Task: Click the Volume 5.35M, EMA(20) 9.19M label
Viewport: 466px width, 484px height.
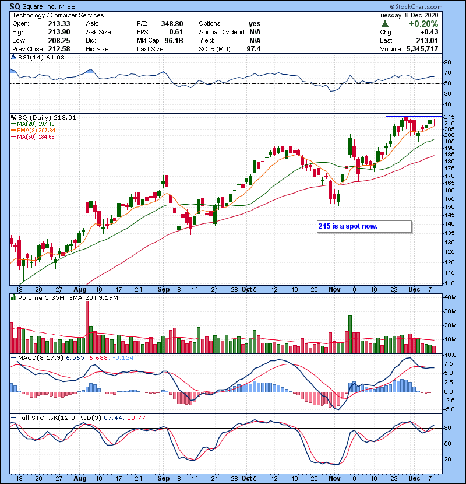Action: point(68,297)
